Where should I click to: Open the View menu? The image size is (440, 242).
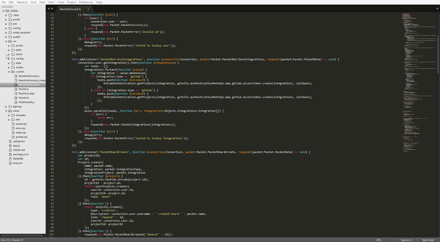(x=42, y=2)
